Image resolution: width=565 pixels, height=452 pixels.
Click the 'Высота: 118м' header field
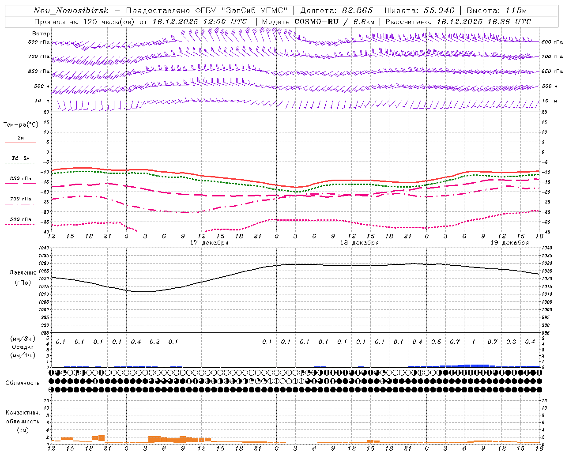pos(497,11)
